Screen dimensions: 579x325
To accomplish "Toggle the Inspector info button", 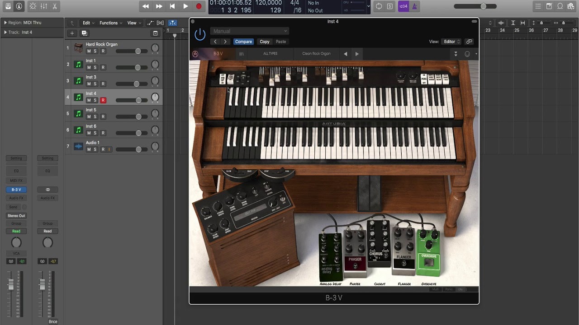I will coord(19,6).
